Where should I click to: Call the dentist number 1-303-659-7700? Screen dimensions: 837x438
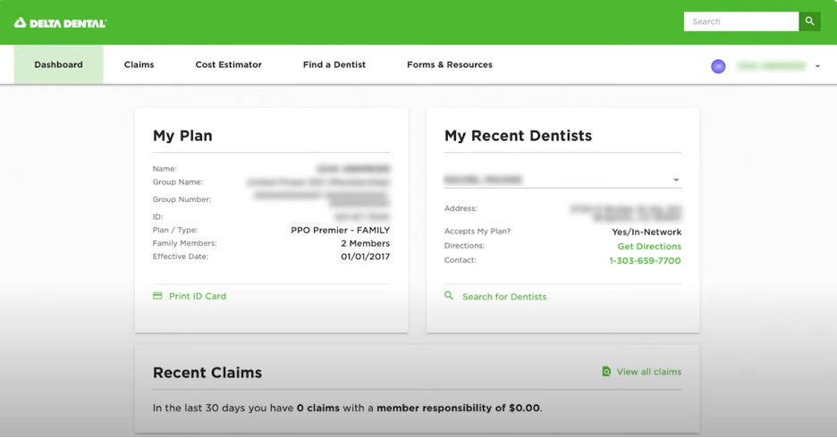(x=645, y=261)
